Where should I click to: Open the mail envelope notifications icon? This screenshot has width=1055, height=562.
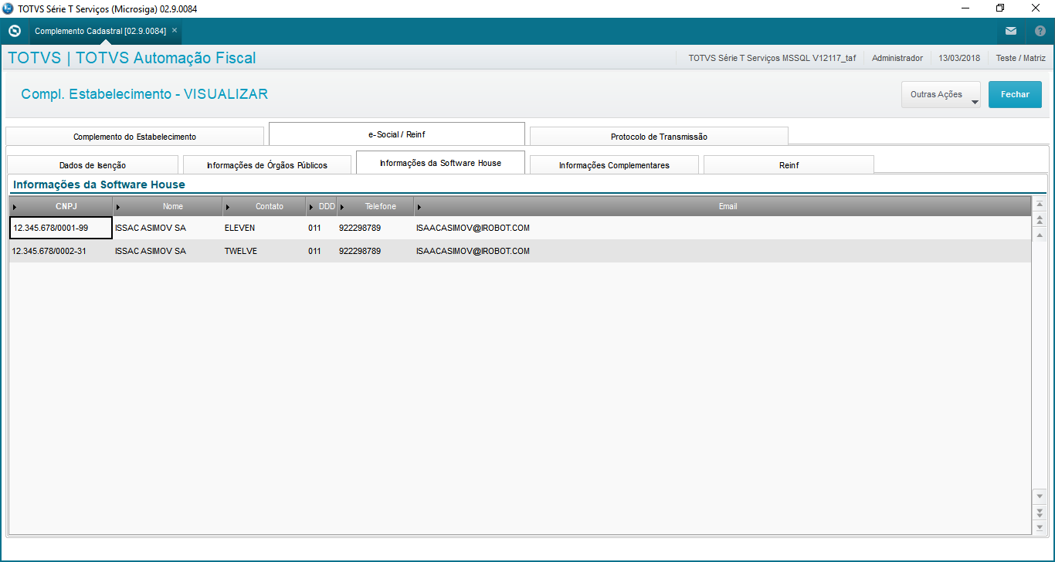(x=1011, y=31)
